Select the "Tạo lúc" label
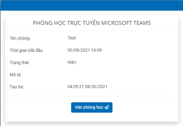The image size is (183, 126). 17,87
